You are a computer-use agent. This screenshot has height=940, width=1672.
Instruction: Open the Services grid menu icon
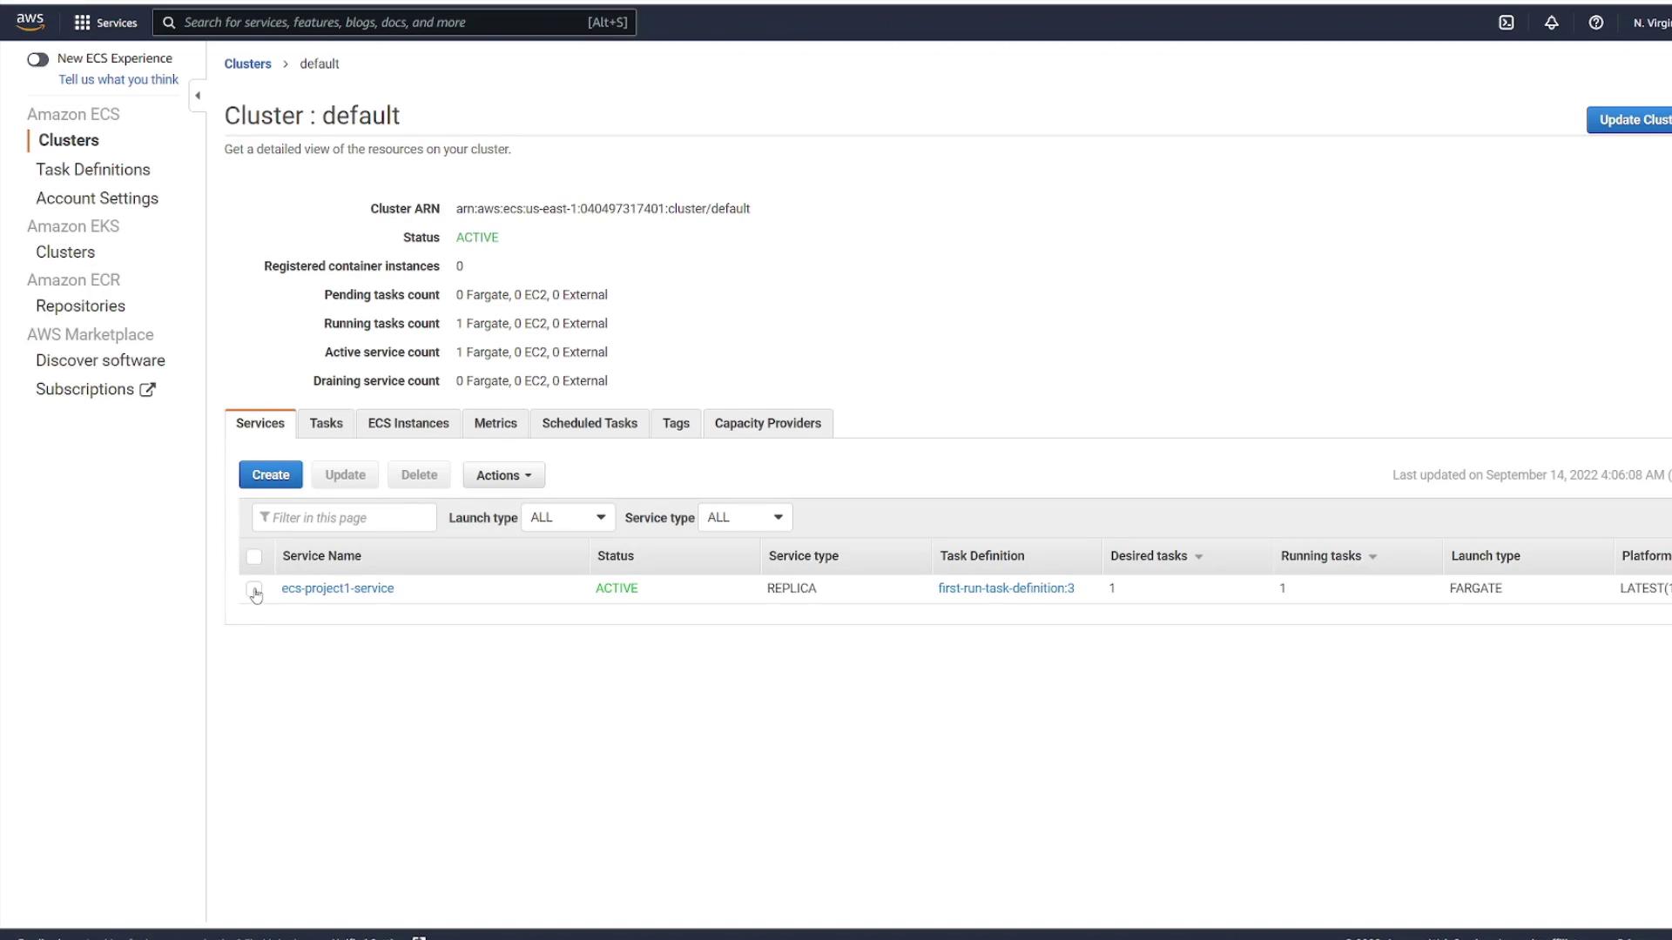[x=82, y=23]
